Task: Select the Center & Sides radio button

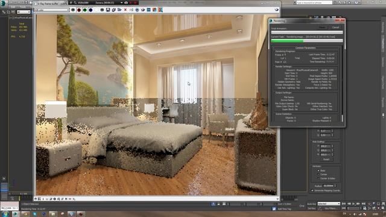Action: pyautogui.click(x=318, y=178)
